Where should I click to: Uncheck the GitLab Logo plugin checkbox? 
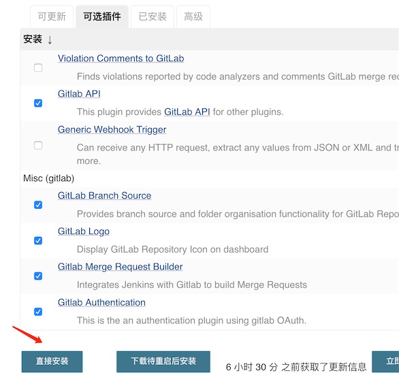38,241
